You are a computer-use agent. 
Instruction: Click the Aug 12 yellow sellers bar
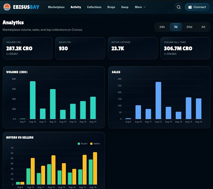tap(53, 170)
